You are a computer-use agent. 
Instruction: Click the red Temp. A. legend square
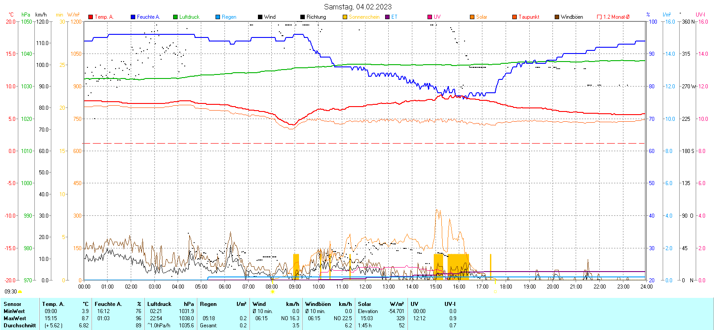(91, 17)
